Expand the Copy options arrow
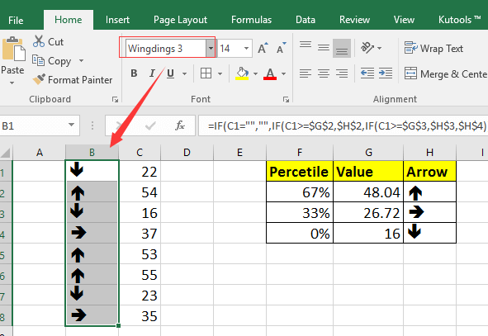The height and width of the screenshot is (336, 488). (81, 60)
